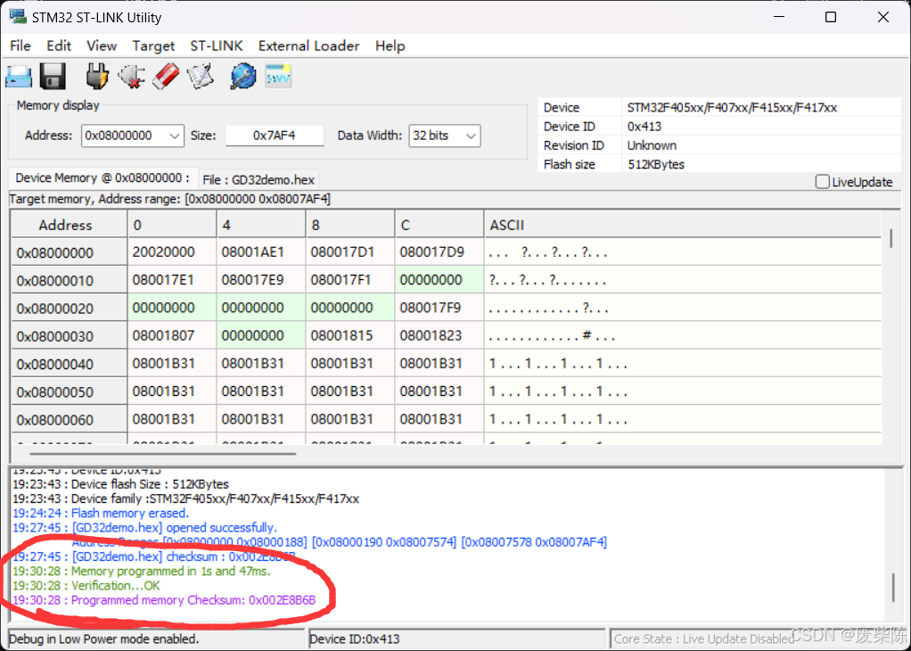Image resolution: width=911 pixels, height=651 pixels.
Task: Switch to File : GD32demo.hex tab
Action: [x=259, y=179]
